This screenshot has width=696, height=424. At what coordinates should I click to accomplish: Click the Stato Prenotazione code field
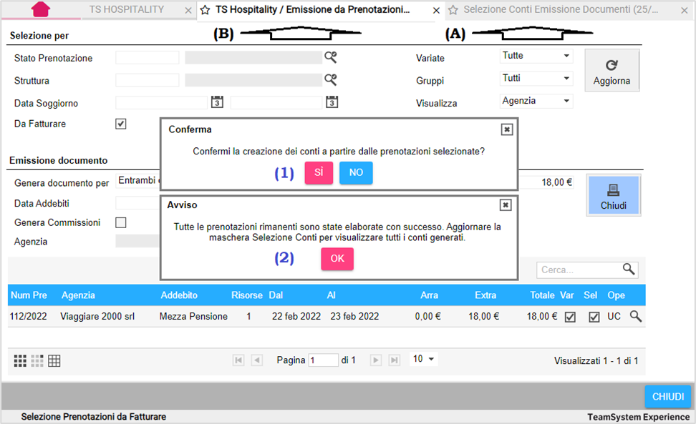pyautogui.click(x=148, y=58)
